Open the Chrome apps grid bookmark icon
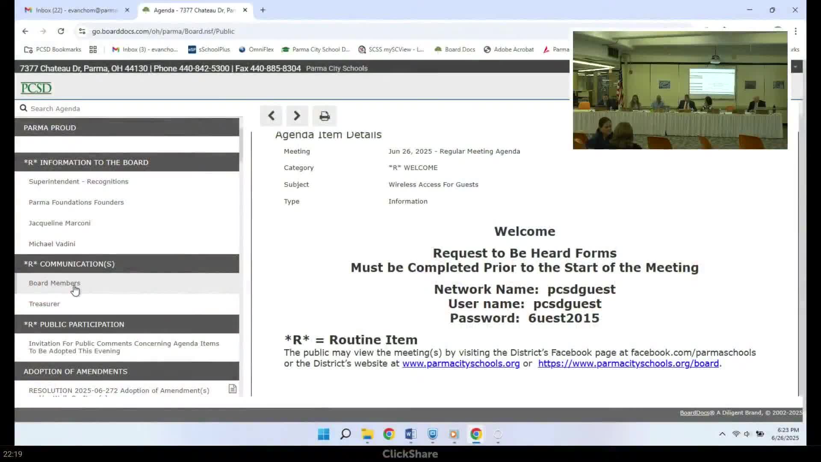This screenshot has height=462, width=821. point(93,50)
